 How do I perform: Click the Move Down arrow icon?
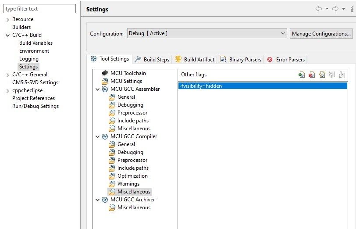coord(342,75)
